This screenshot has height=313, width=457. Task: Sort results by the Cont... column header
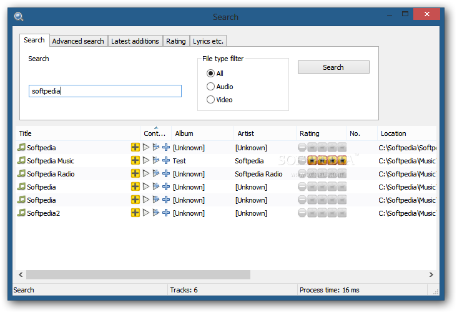tap(156, 133)
